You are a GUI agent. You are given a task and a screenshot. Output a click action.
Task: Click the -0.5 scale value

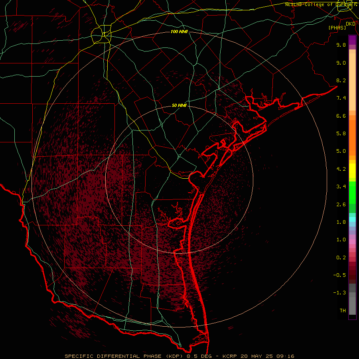click(x=339, y=275)
